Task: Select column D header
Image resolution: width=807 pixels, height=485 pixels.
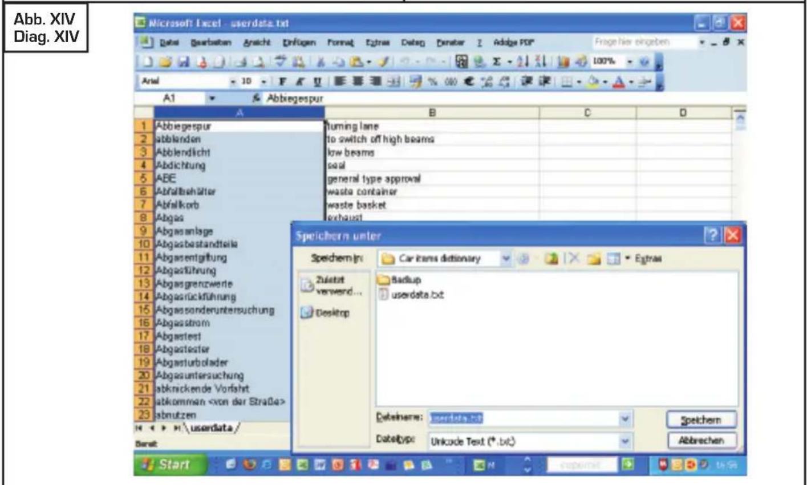Action: [x=684, y=113]
